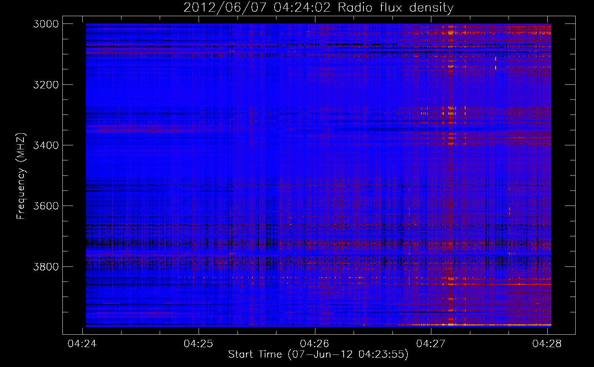
Task: Click the 04:24 time axis label
Action: (x=82, y=344)
